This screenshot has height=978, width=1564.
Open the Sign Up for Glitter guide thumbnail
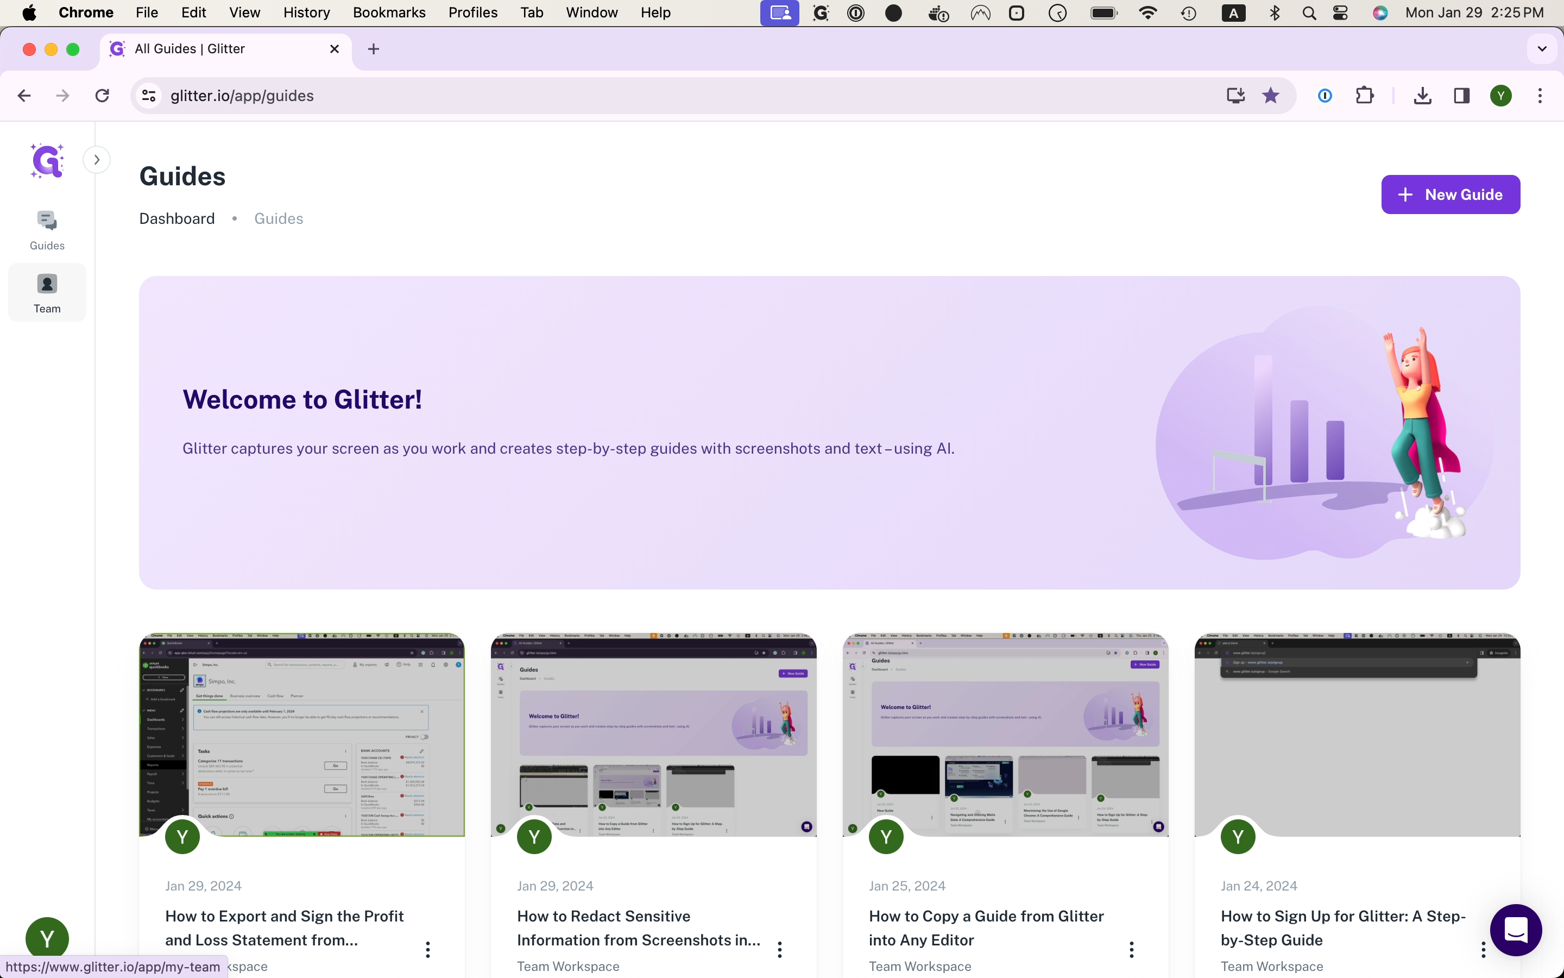[x=1357, y=735]
